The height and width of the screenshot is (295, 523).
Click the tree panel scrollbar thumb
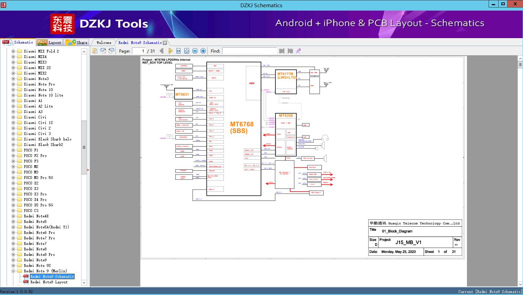coord(84,147)
